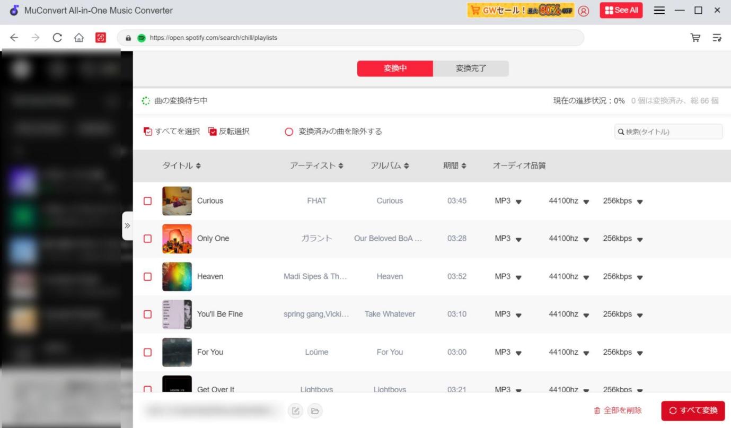The height and width of the screenshot is (428, 731).
Task: Click the See All button
Action: pyautogui.click(x=621, y=10)
